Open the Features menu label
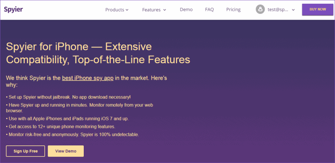 151,10
